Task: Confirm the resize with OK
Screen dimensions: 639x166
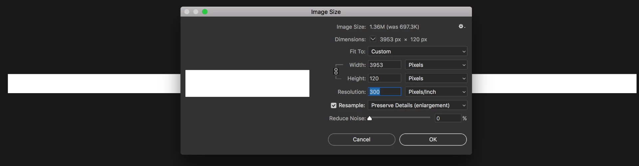Action: (x=433, y=139)
